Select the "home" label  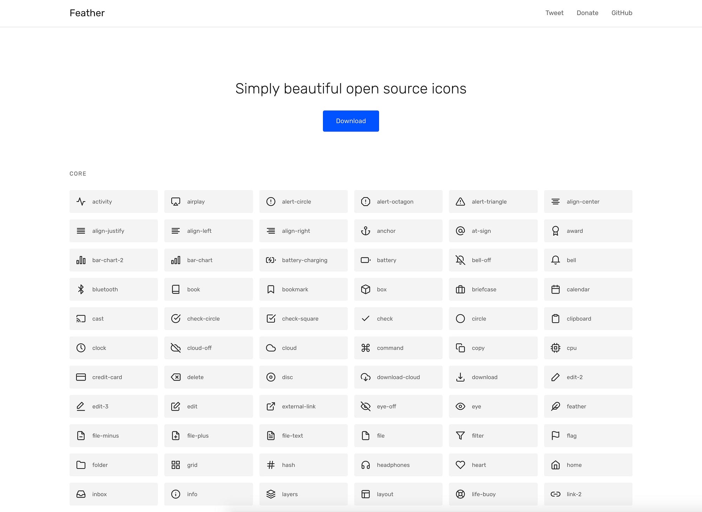tap(574, 465)
